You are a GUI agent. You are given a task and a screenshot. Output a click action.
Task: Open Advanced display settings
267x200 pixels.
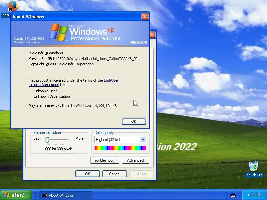tap(136, 160)
